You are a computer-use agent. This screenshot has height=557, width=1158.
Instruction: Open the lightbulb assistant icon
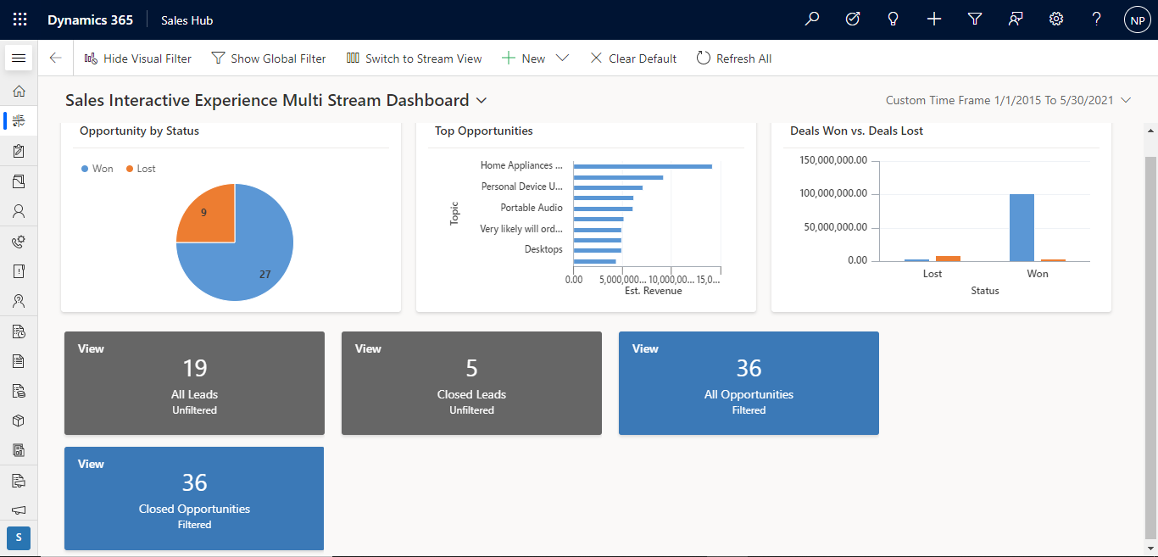(893, 19)
